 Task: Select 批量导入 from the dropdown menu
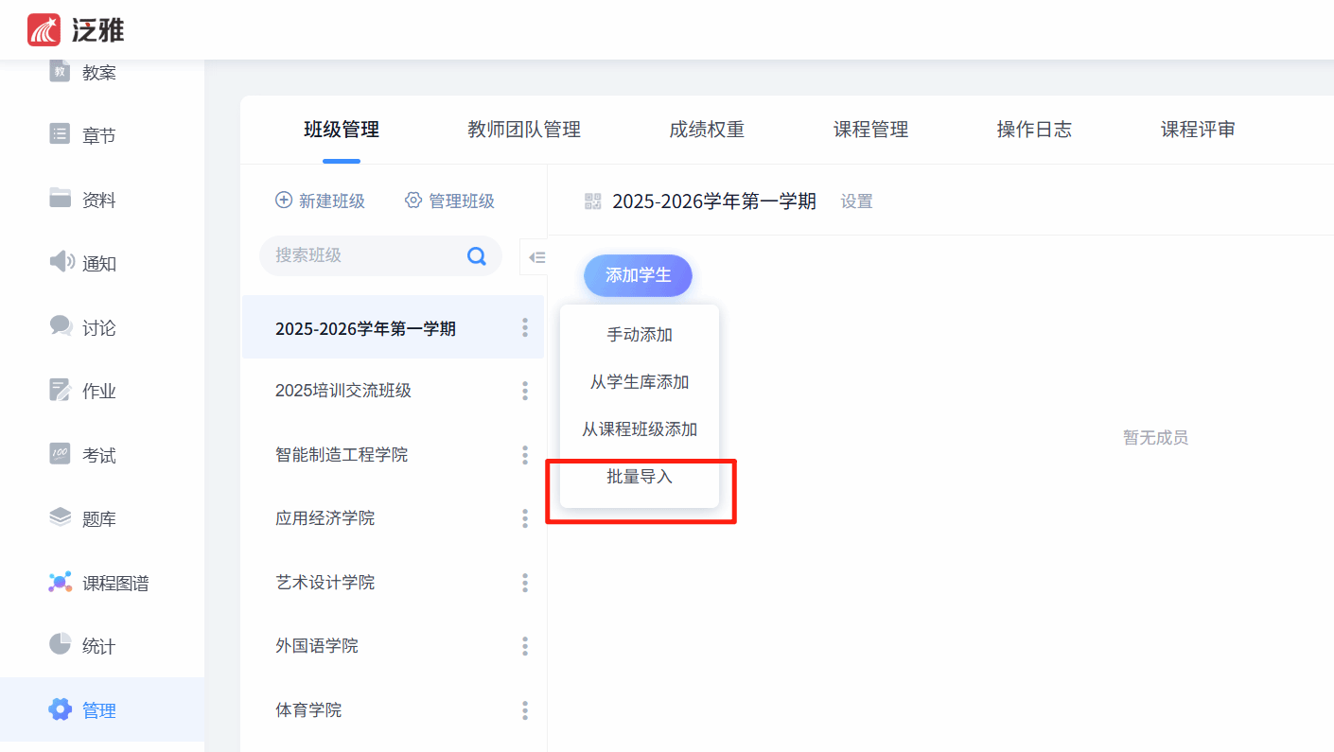tap(640, 477)
